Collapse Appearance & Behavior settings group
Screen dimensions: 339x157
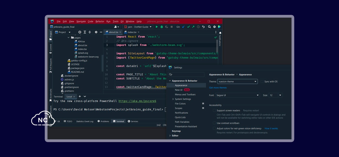pos(170,81)
